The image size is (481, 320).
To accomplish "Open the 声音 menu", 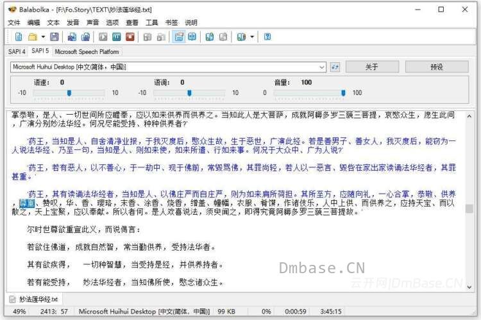I will [92, 22].
